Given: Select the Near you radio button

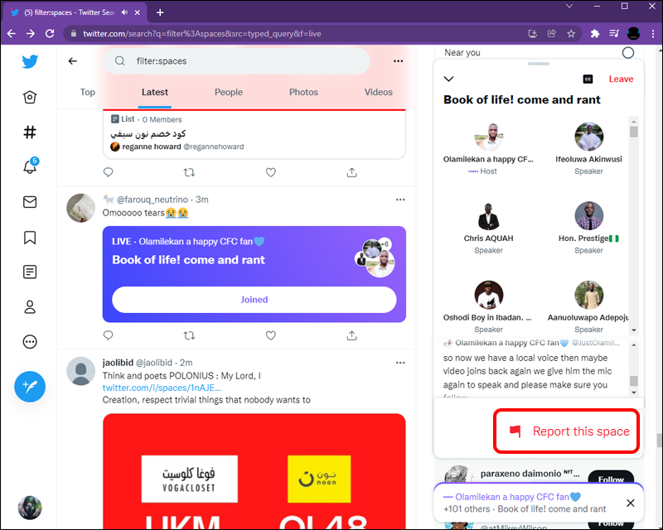Looking at the screenshot, I should tap(628, 53).
